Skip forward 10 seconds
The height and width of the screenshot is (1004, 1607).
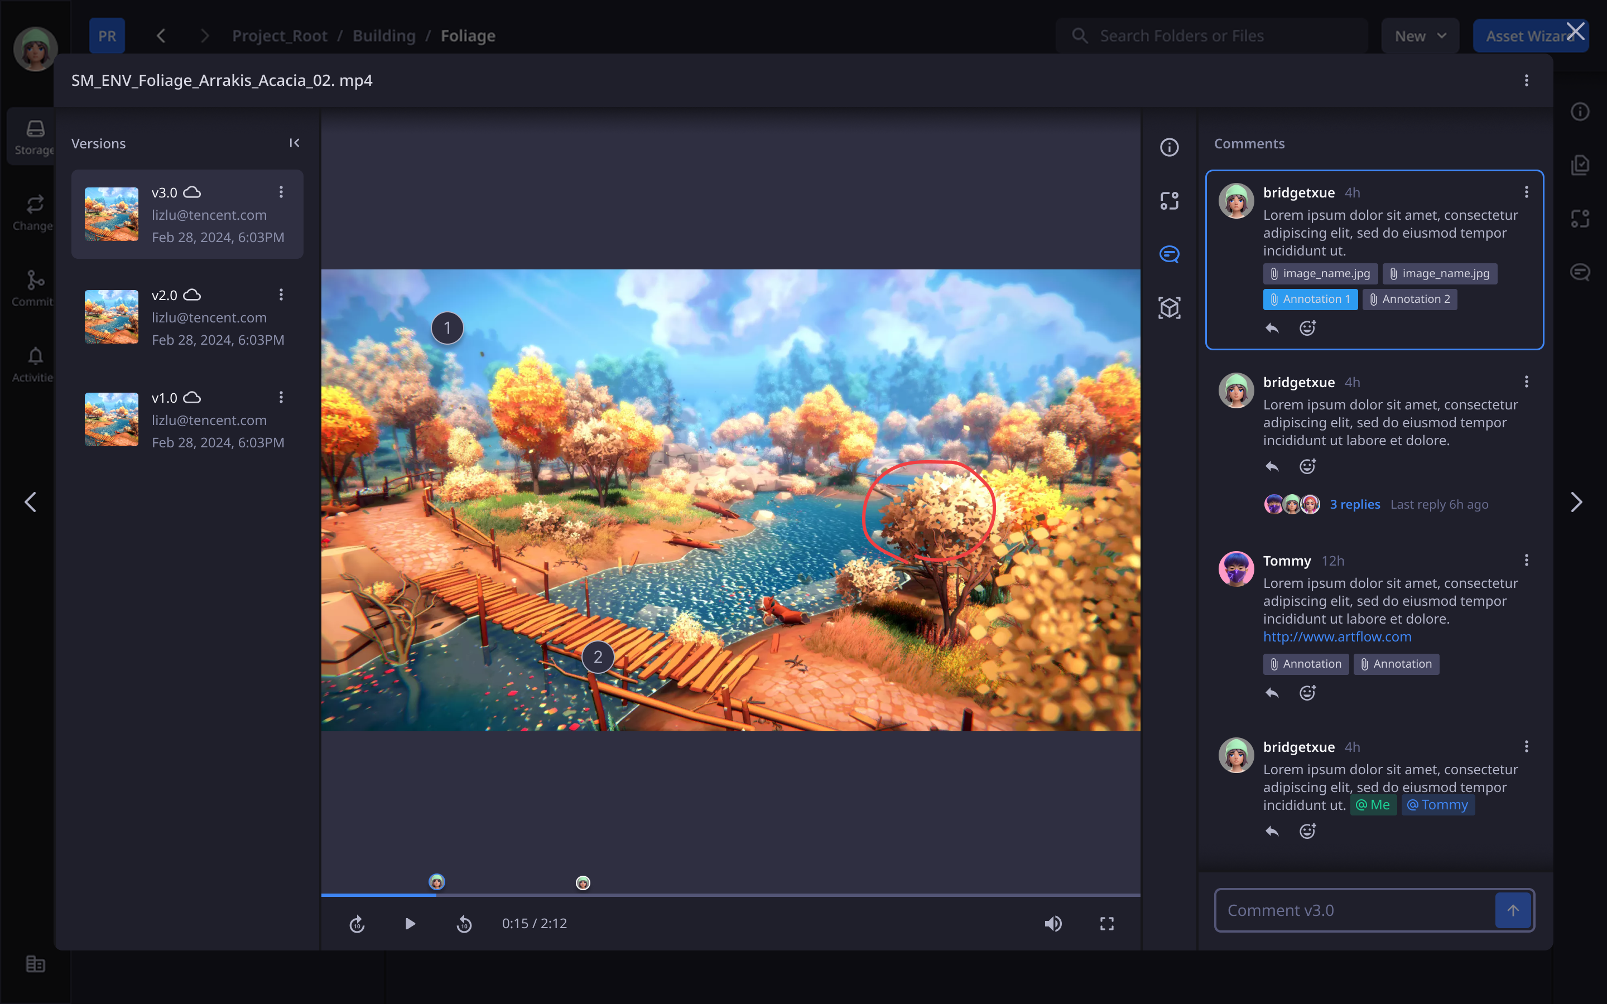tap(357, 924)
